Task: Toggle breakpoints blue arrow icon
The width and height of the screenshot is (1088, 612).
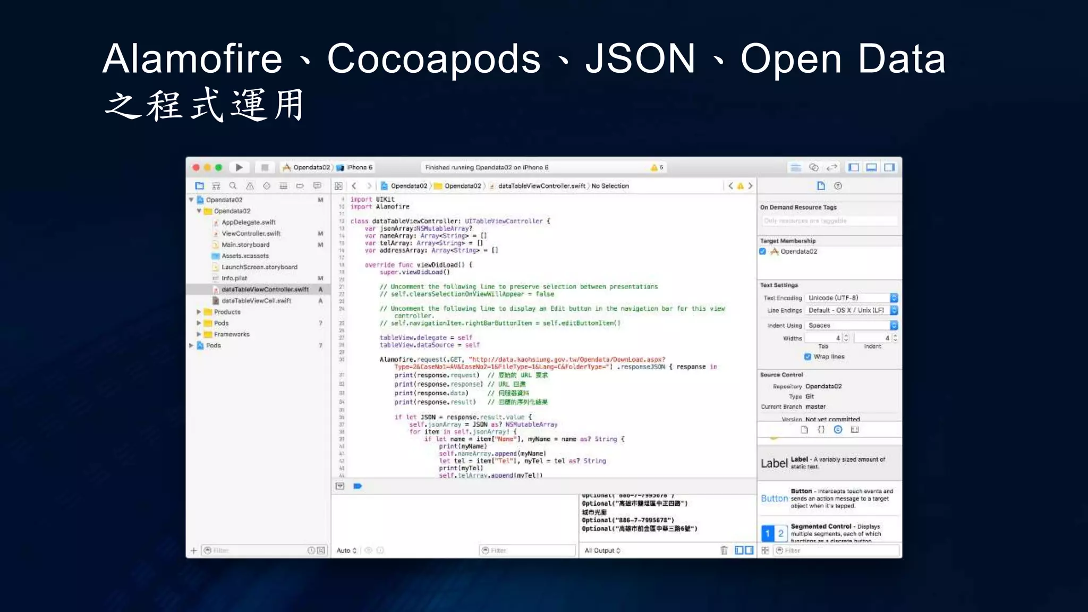Action: [x=358, y=486]
